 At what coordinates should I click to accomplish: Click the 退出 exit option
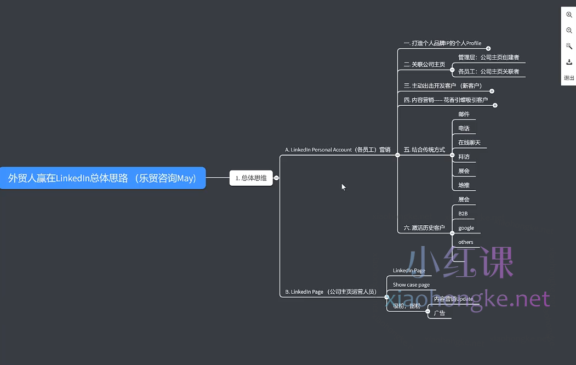[568, 78]
